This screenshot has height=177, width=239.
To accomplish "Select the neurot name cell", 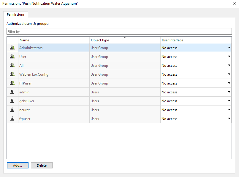I will [54, 110].
